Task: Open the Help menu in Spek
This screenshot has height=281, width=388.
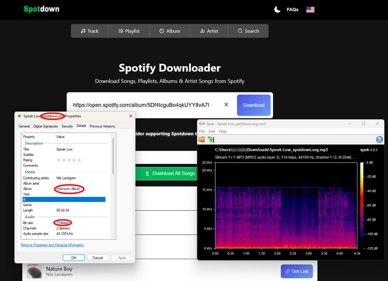Action: pos(223,131)
